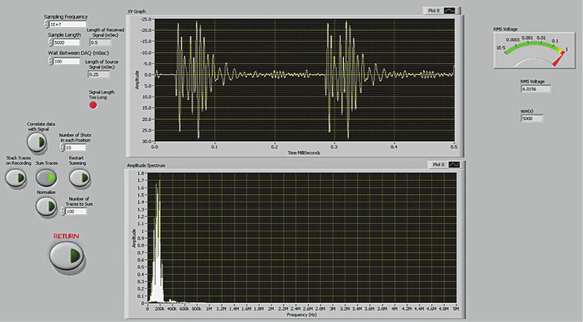
Task: Click the Plot 0 label of XY Graph
Action: pyautogui.click(x=433, y=11)
